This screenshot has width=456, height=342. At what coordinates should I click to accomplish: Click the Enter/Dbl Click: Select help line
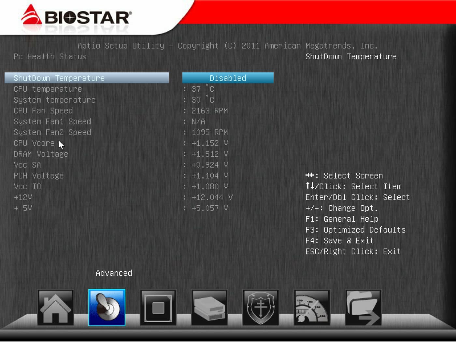[358, 197]
